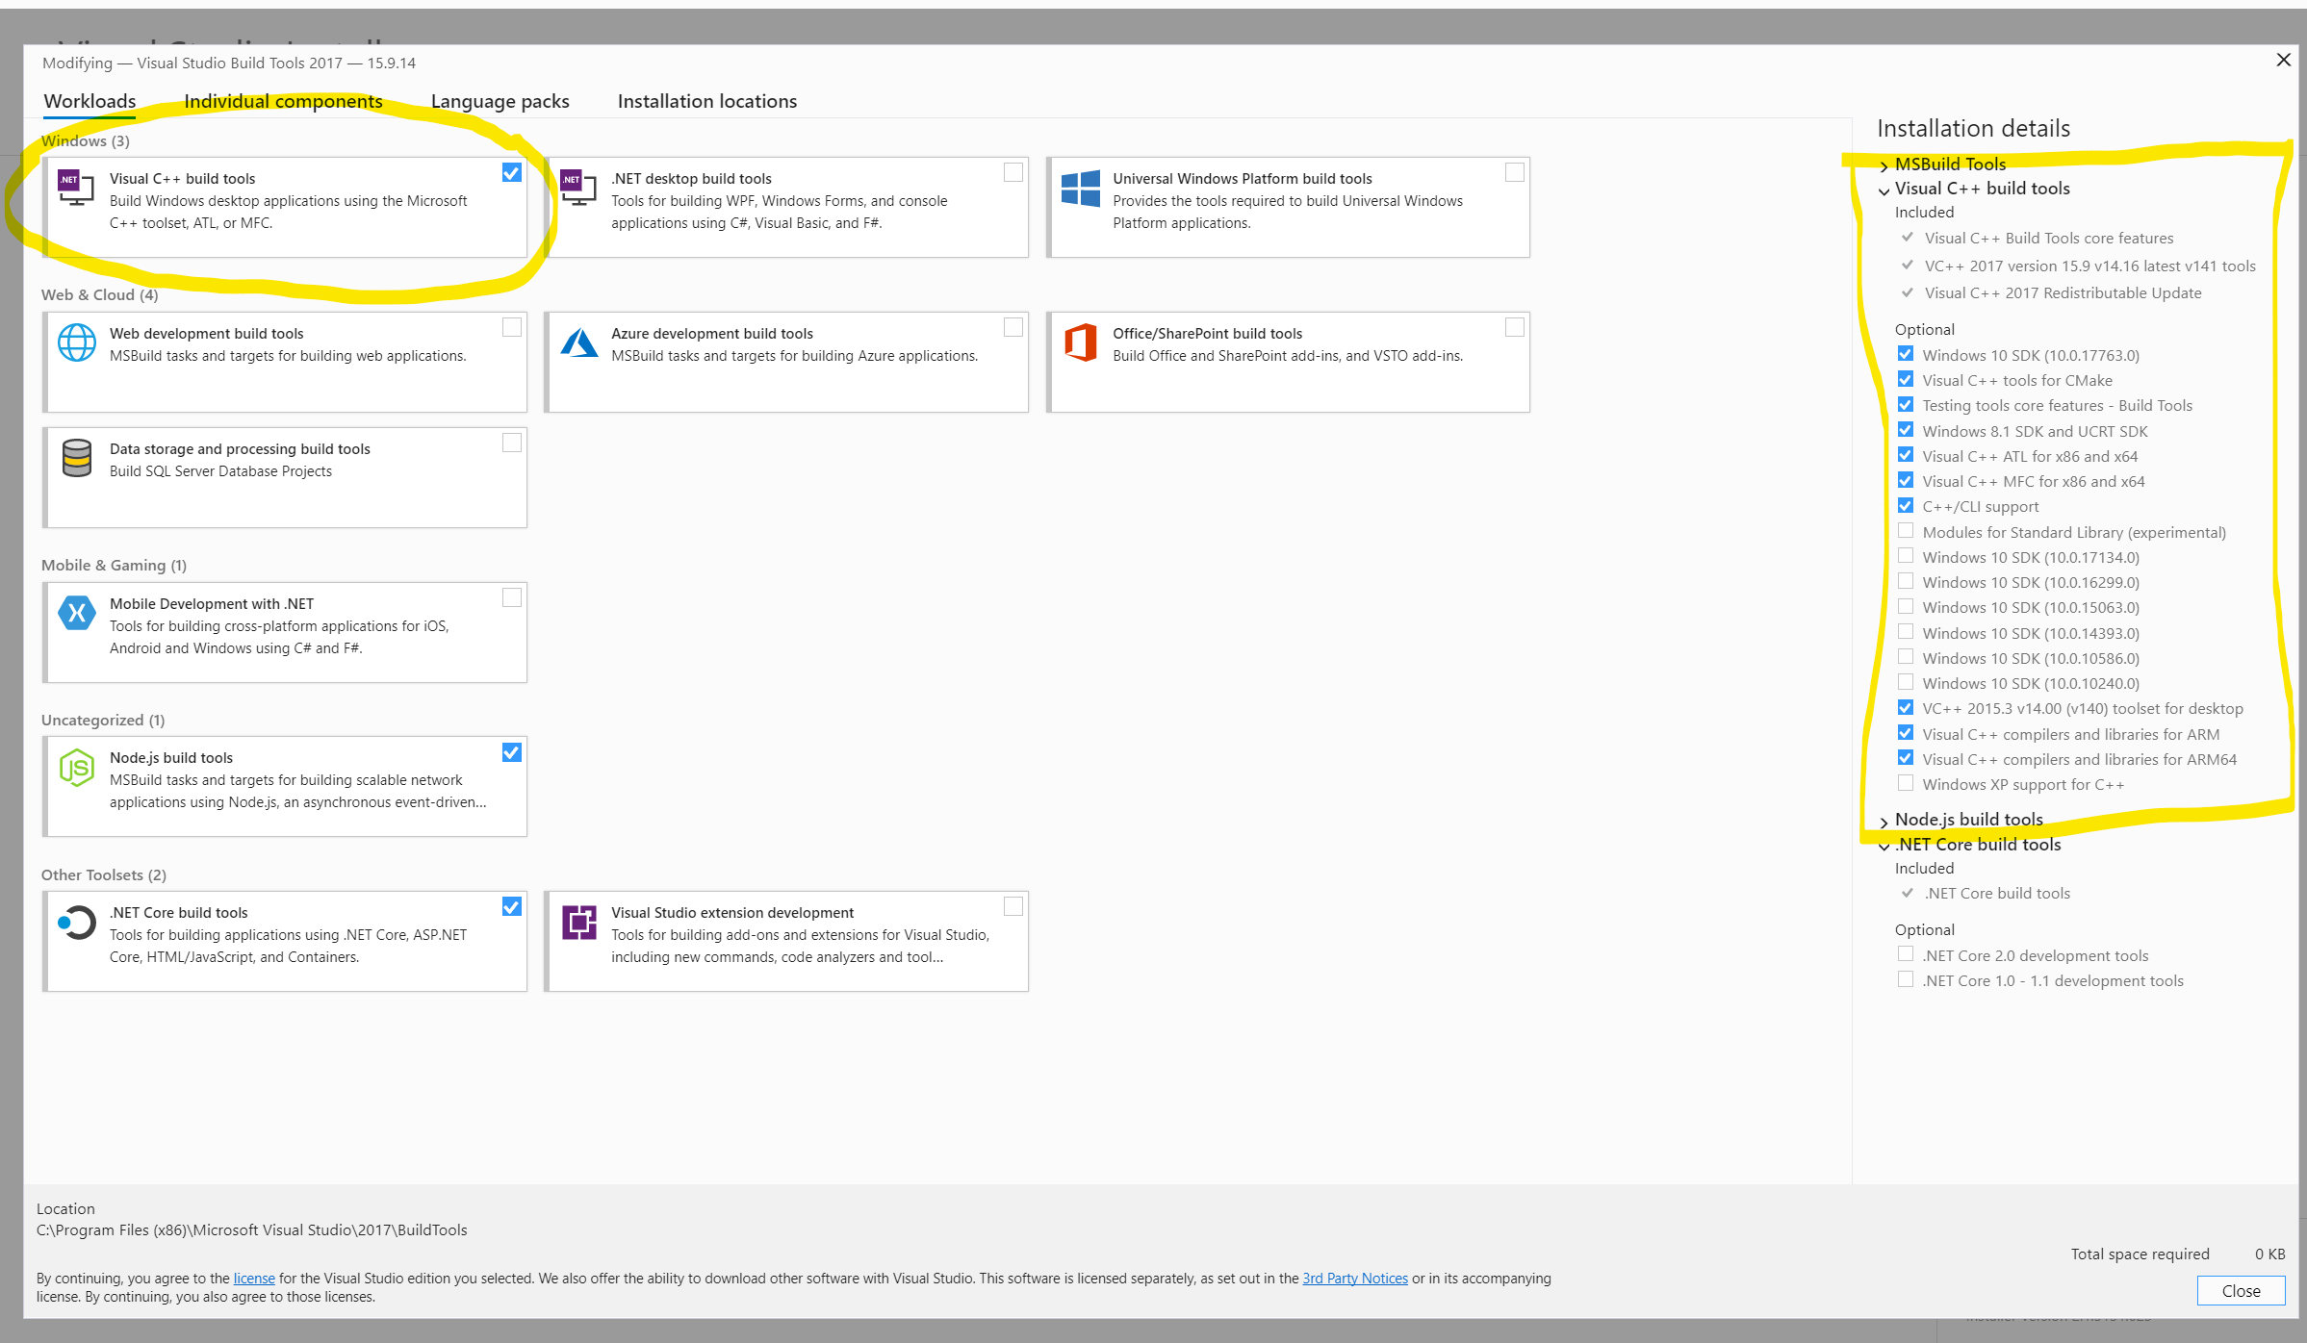
Task: Click the Visual Studio extension development icon
Action: (578, 923)
